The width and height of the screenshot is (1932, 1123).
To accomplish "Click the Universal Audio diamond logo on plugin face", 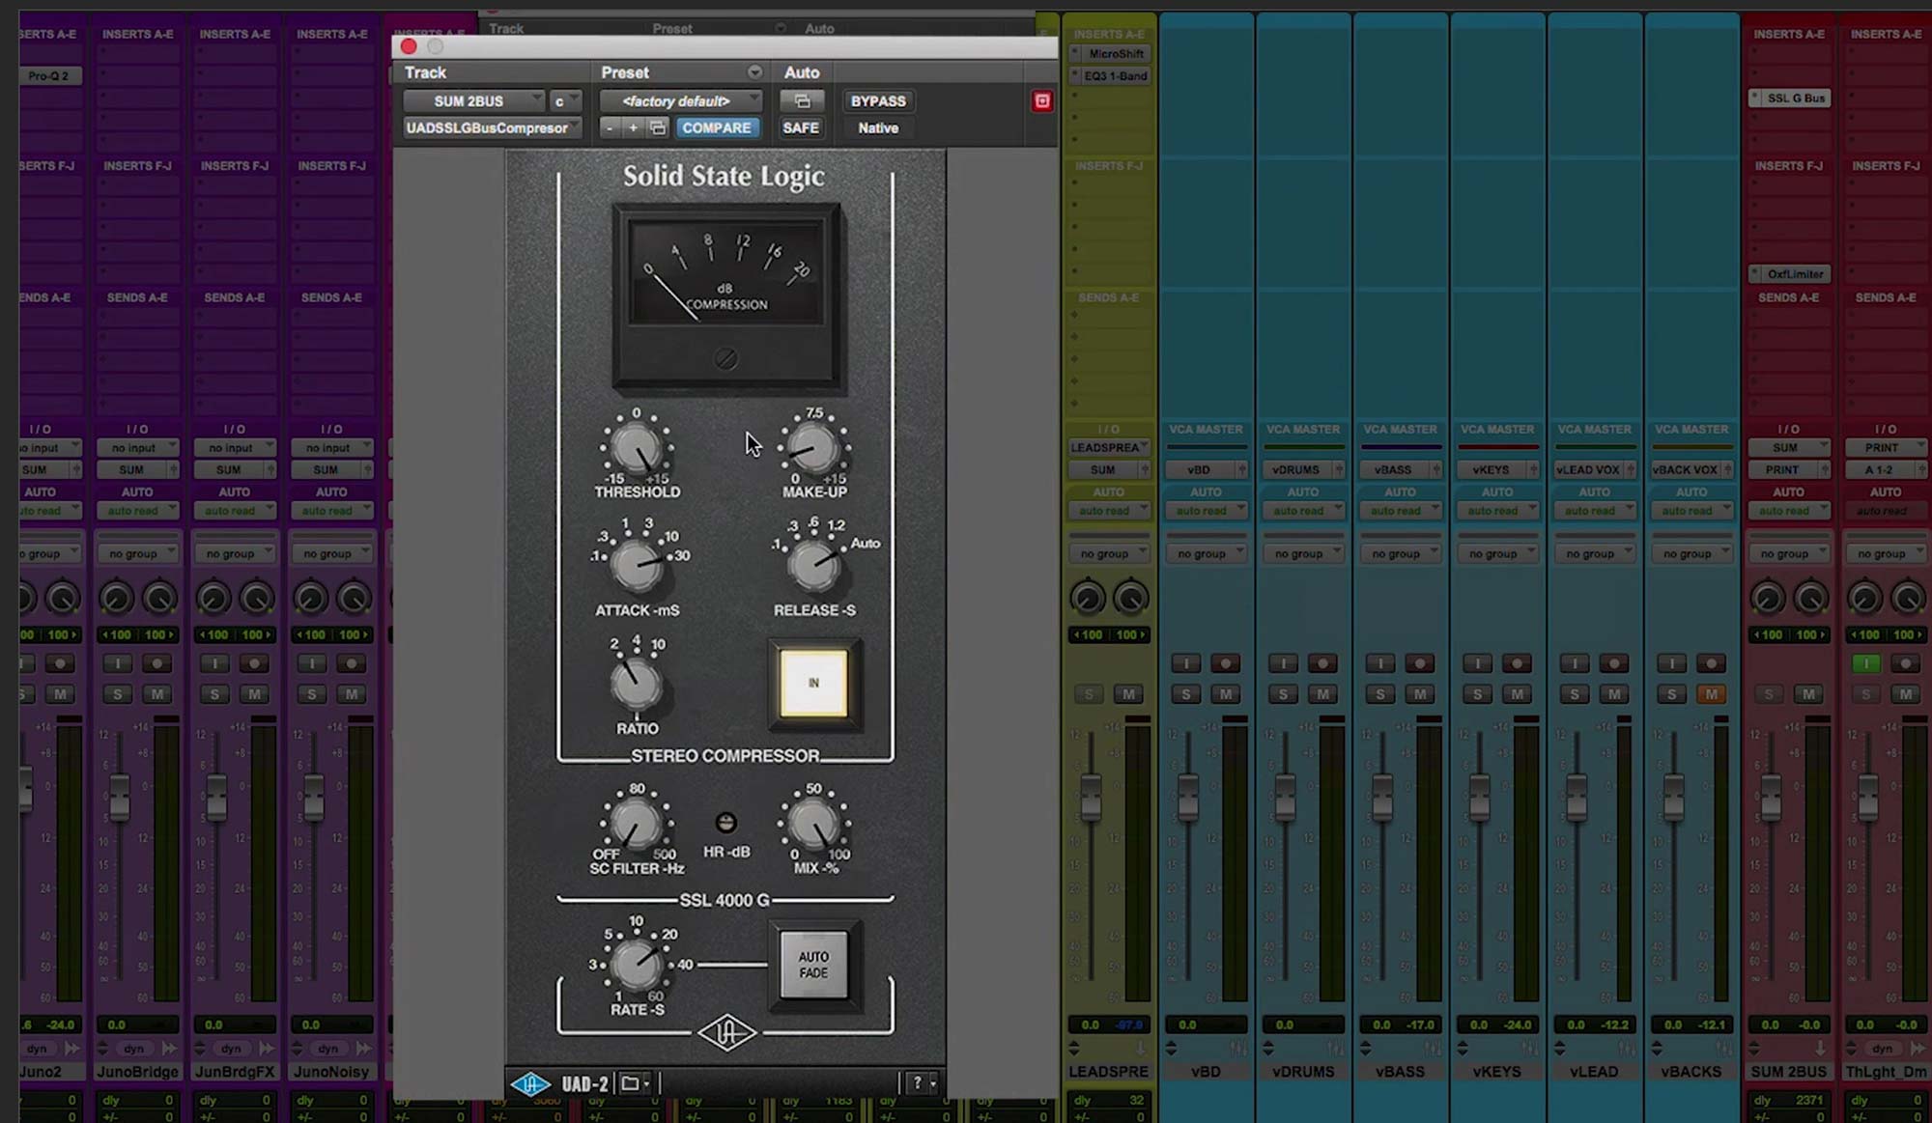I will [725, 1033].
